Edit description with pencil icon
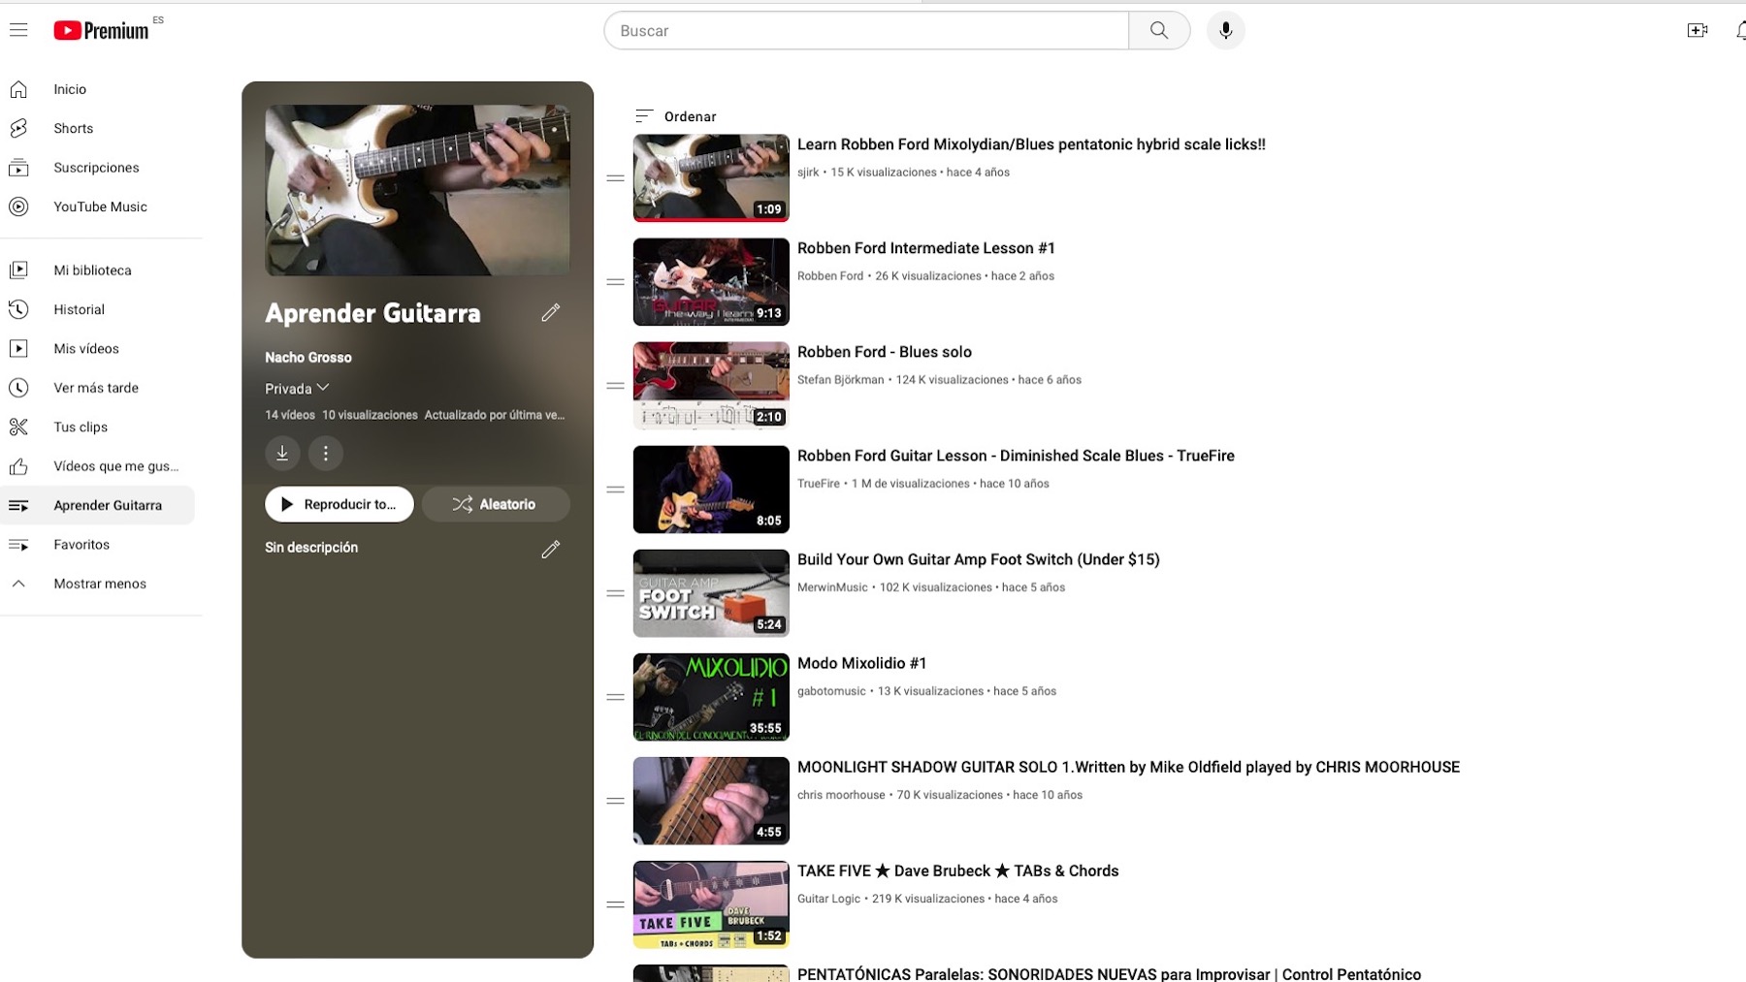The width and height of the screenshot is (1746, 982). 551,549
